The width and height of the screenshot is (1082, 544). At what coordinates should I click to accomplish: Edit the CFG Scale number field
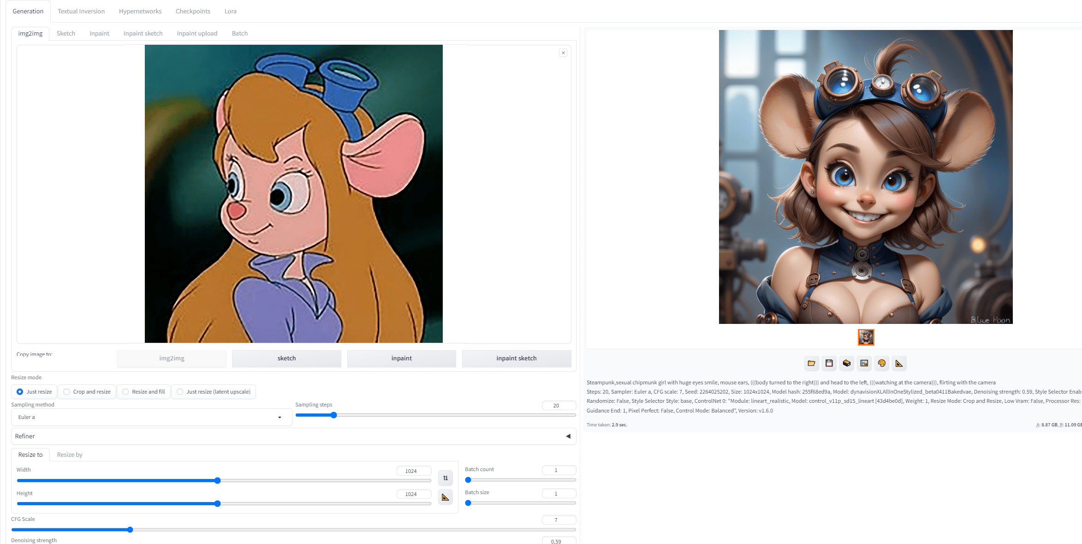[x=559, y=520]
